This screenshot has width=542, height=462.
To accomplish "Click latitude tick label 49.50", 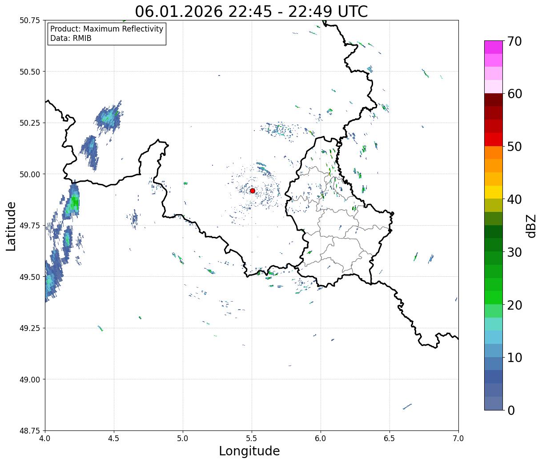I will 30,277.
